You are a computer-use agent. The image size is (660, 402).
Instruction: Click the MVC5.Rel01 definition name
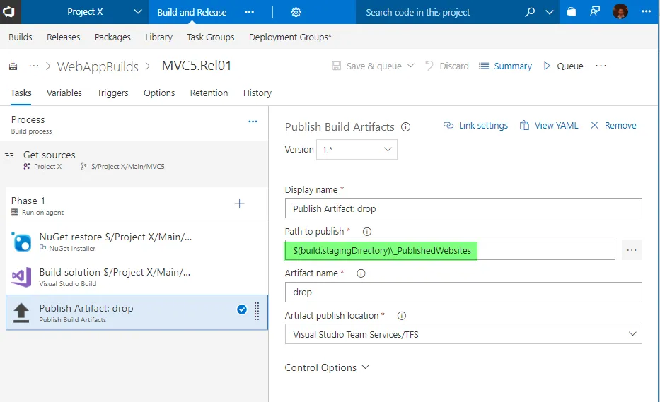point(197,66)
